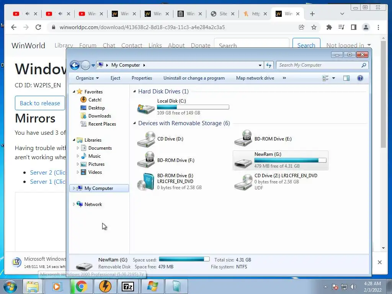This screenshot has height=294, width=392.
Task: Collapse the Favorites group in the sidebar
Action: pos(74,92)
